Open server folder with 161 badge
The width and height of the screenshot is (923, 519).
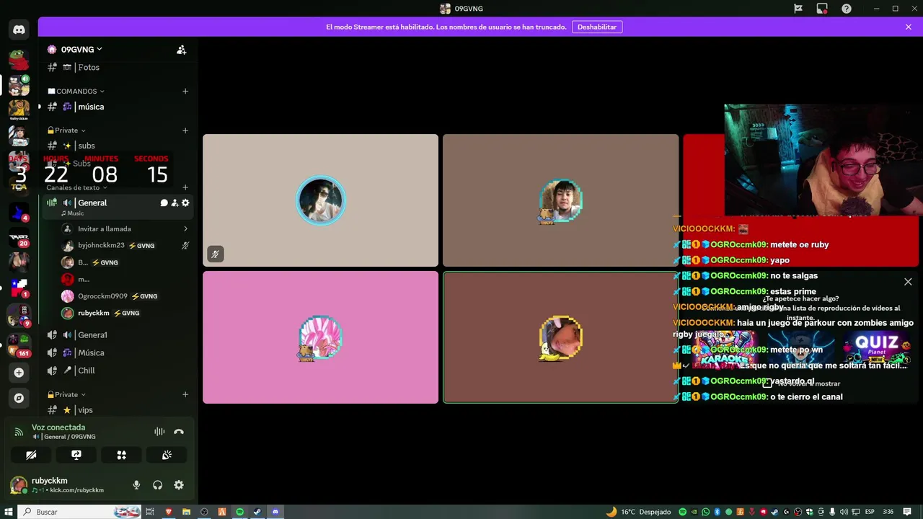coord(19,345)
